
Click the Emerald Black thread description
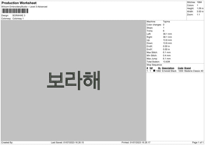click(x=169, y=71)
